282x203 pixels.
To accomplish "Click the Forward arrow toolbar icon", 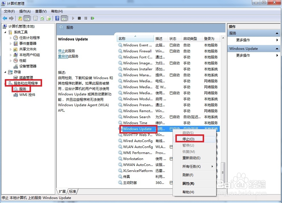I will point(11,18).
